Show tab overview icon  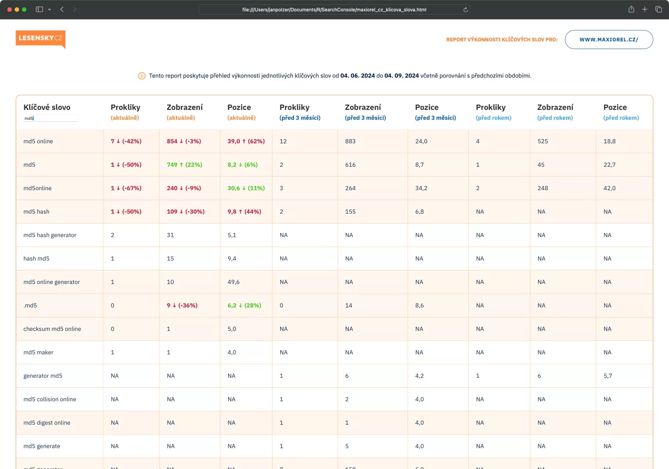pos(658,9)
